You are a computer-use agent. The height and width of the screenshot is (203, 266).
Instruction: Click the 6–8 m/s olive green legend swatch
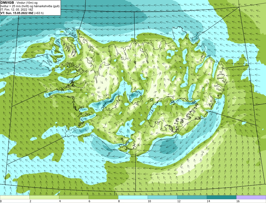[x=103, y=197]
